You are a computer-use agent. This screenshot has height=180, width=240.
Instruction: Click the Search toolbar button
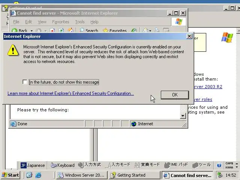click(x=89, y=30)
